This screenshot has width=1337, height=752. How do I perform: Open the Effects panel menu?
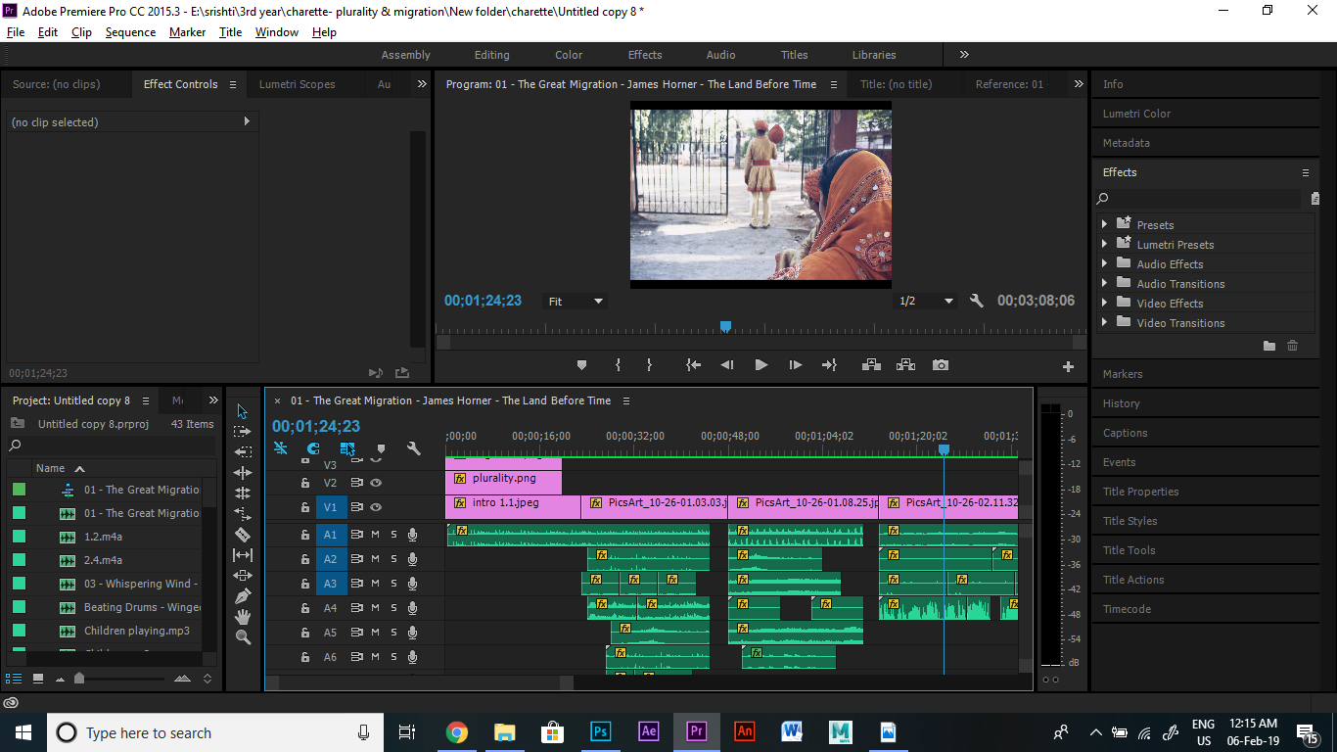pos(1305,172)
